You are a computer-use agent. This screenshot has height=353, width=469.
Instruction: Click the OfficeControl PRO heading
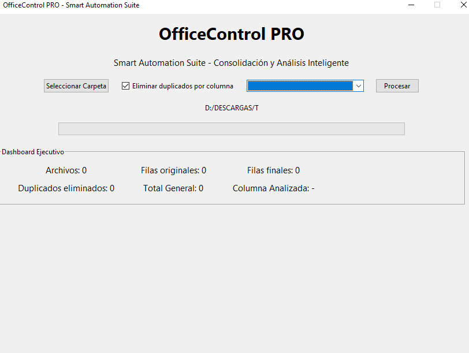(x=231, y=34)
